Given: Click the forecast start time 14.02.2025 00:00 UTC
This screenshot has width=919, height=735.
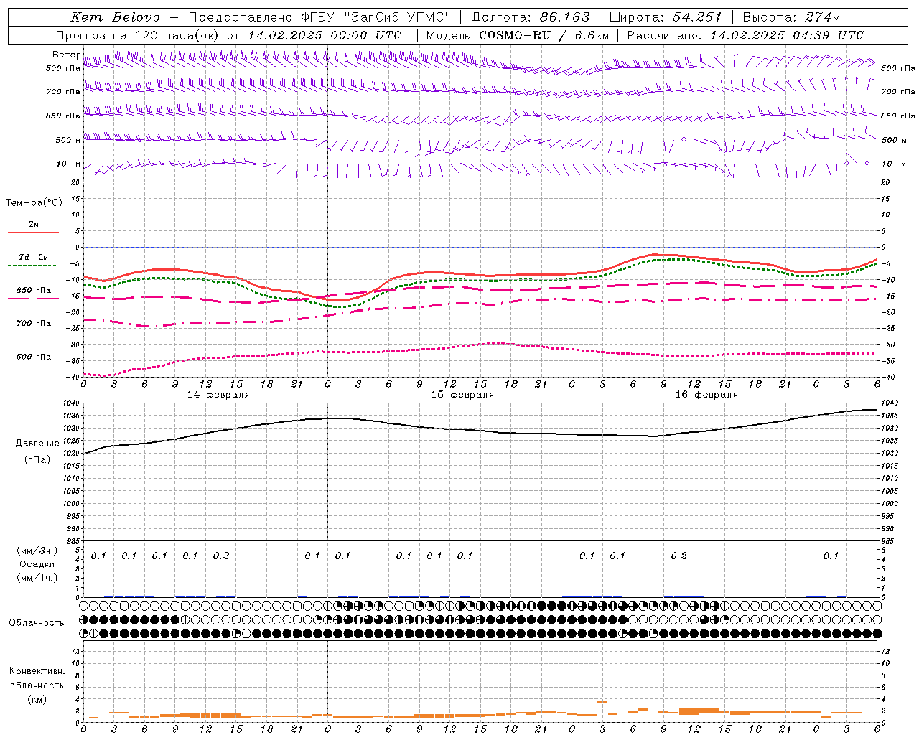Looking at the screenshot, I should tap(325, 35).
